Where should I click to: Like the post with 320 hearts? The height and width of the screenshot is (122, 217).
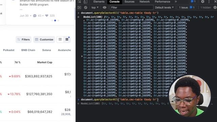47,16
